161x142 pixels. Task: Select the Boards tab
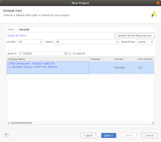tap(25, 29)
